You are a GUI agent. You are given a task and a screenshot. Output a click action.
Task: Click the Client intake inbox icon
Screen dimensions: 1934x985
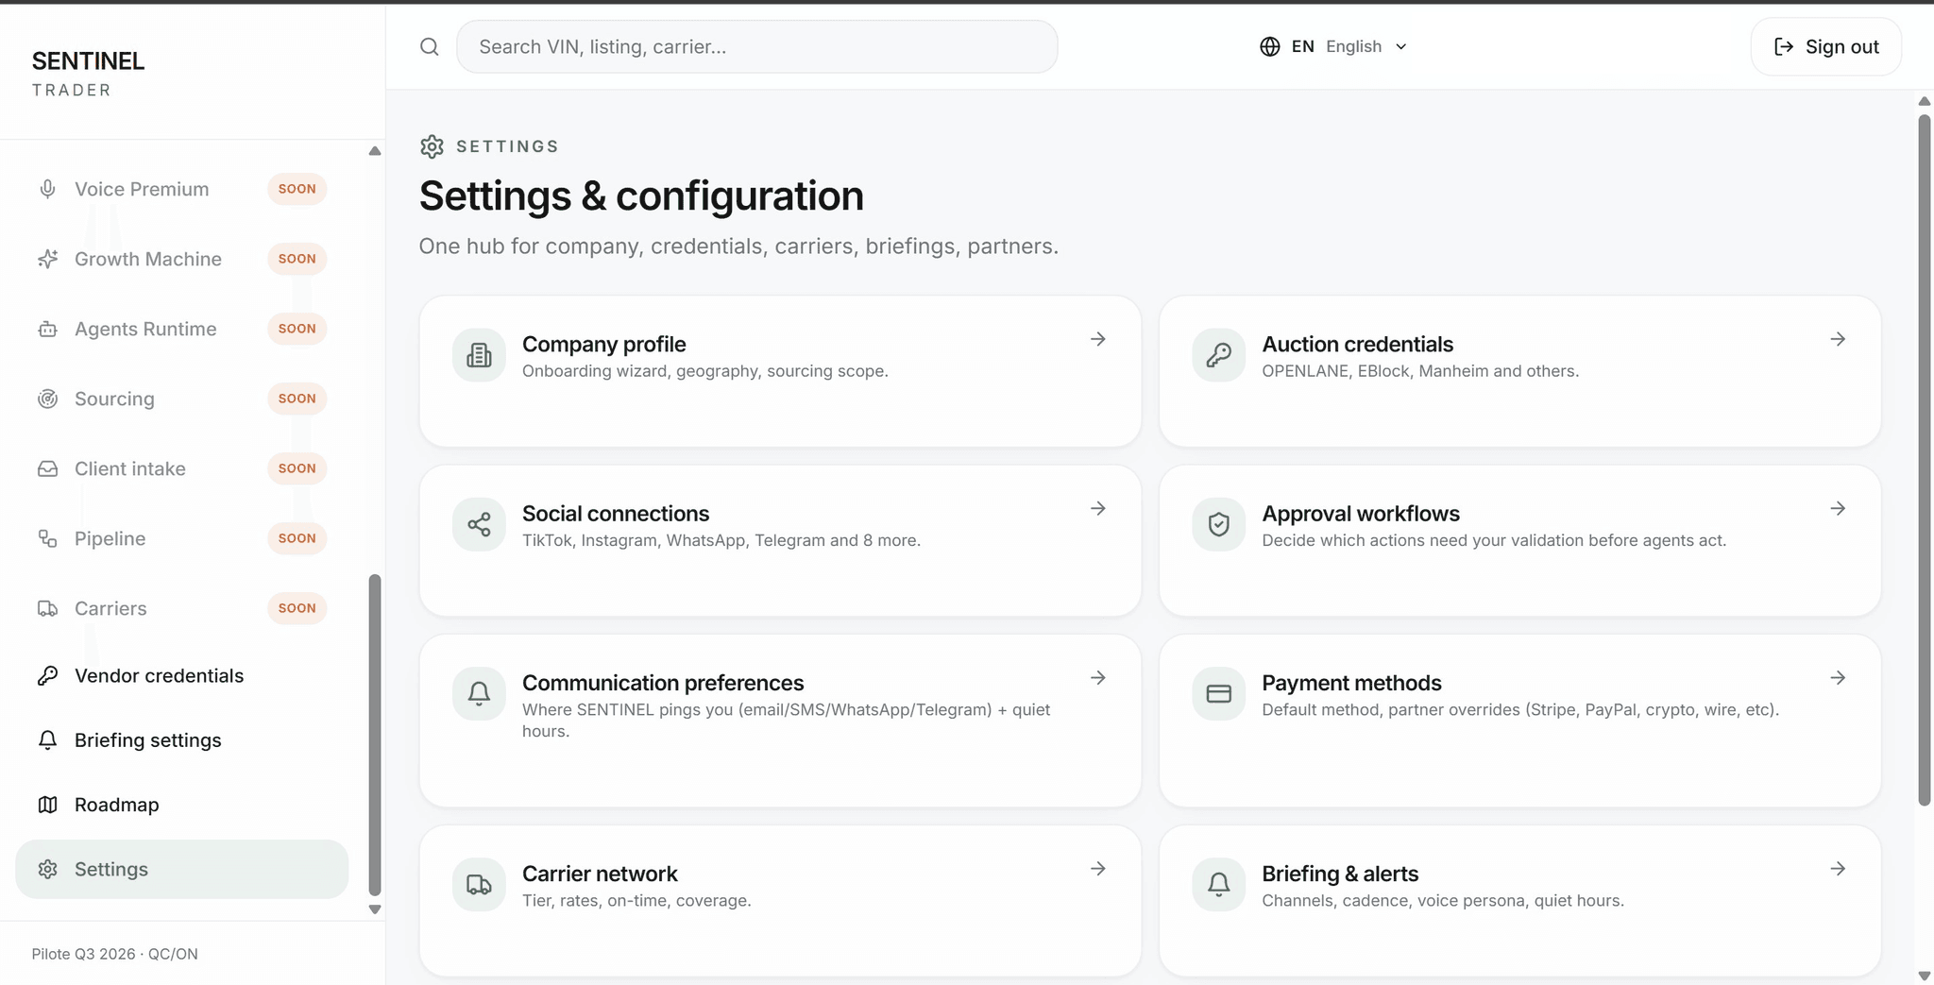pyautogui.click(x=47, y=468)
